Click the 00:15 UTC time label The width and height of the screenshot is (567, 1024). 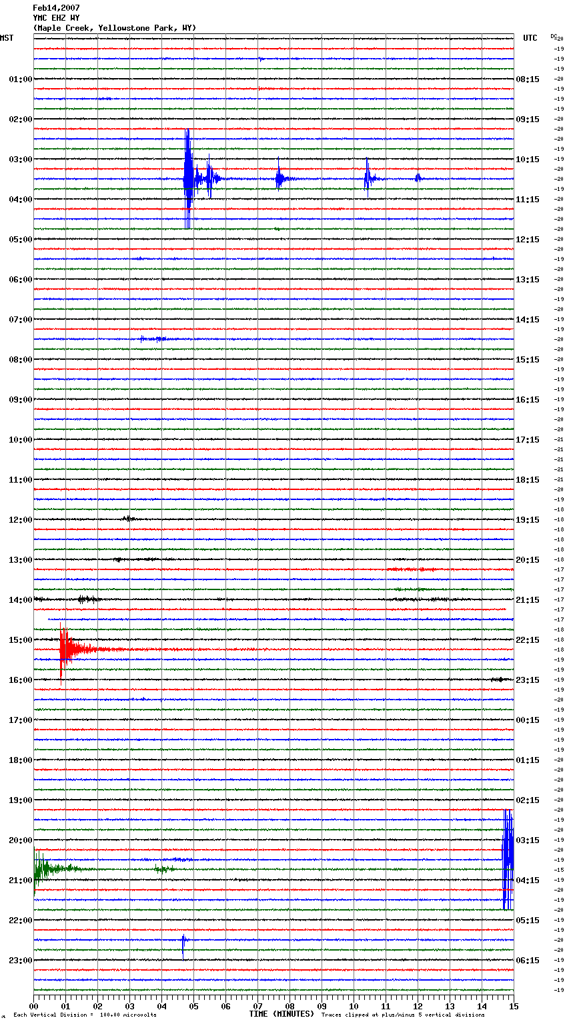coord(528,720)
